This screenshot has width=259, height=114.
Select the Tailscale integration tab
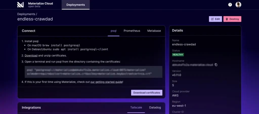[x=136, y=107]
